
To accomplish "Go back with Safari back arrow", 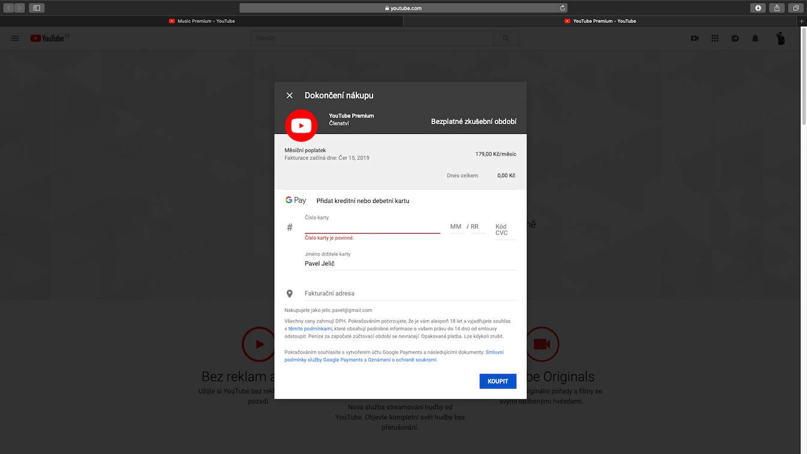I will (9, 8).
